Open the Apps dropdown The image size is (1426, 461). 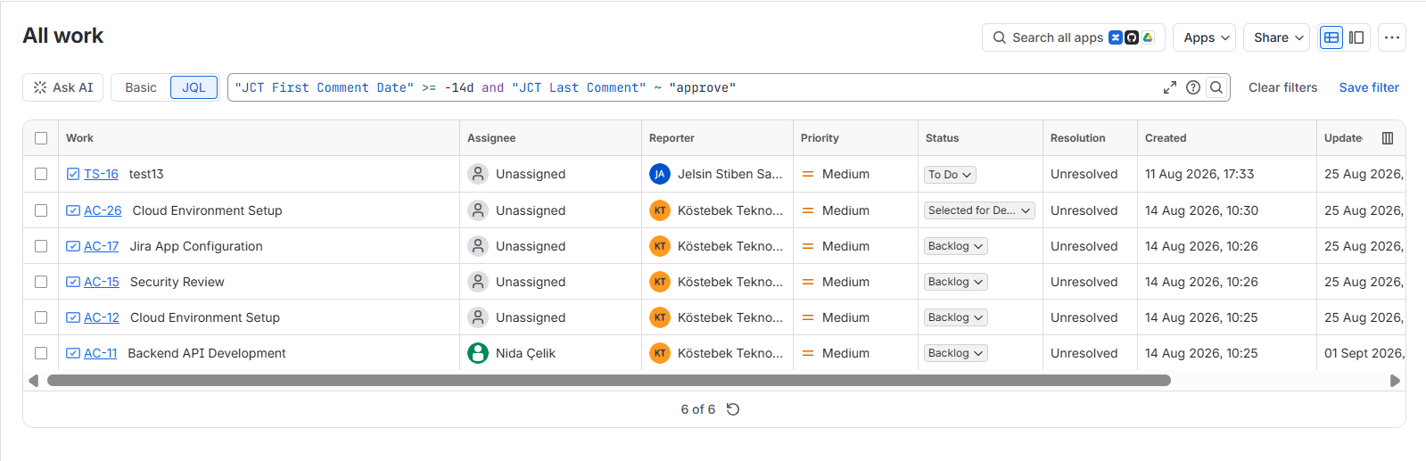pyautogui.click(x=1205, y=37)
